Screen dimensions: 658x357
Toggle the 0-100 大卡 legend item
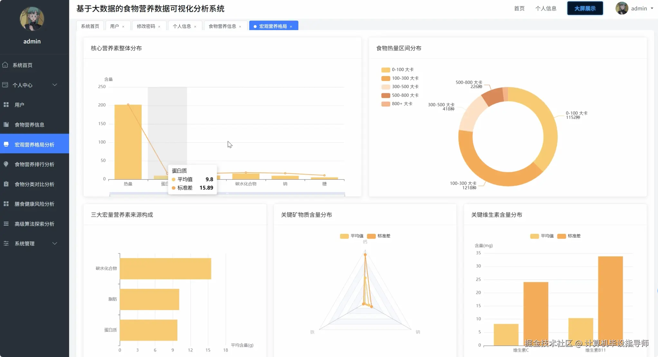click(397, 69)
